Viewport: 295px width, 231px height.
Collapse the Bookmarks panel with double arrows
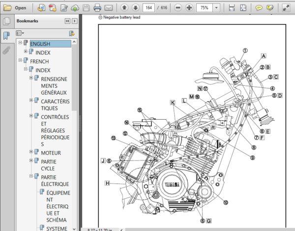click(x=67, y=21)
